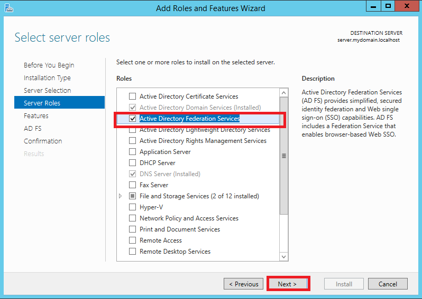Viewport: 422px width, 299px height.
Task: Enable the Application Server role
Action: (132, 152)
